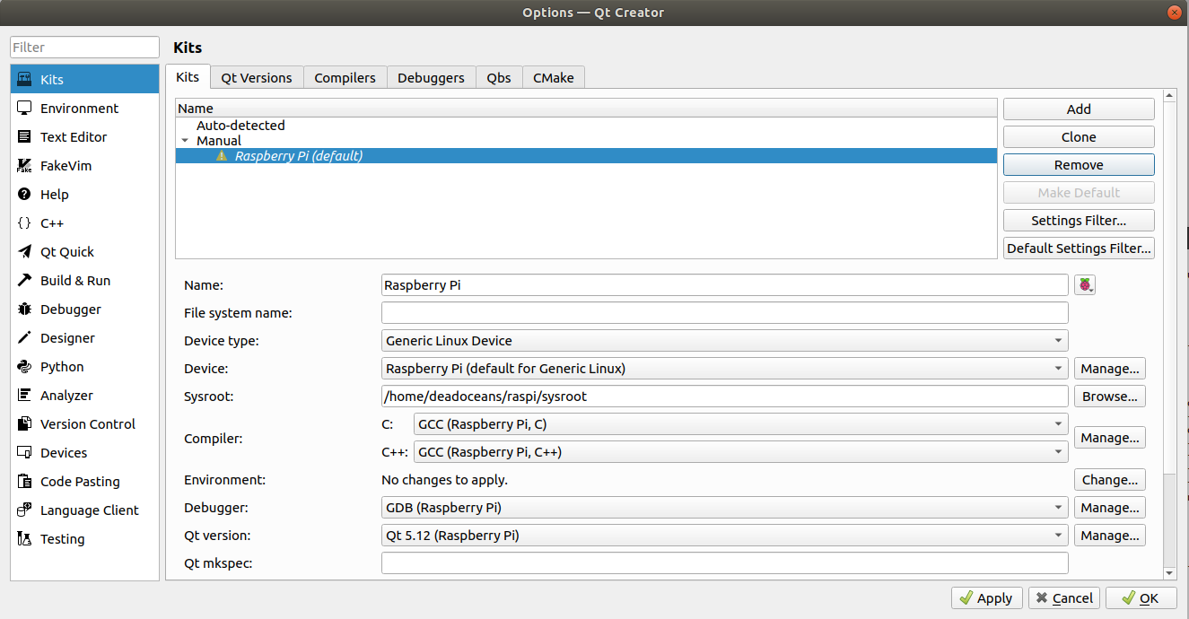Click the Filter search field

(84, 48)
